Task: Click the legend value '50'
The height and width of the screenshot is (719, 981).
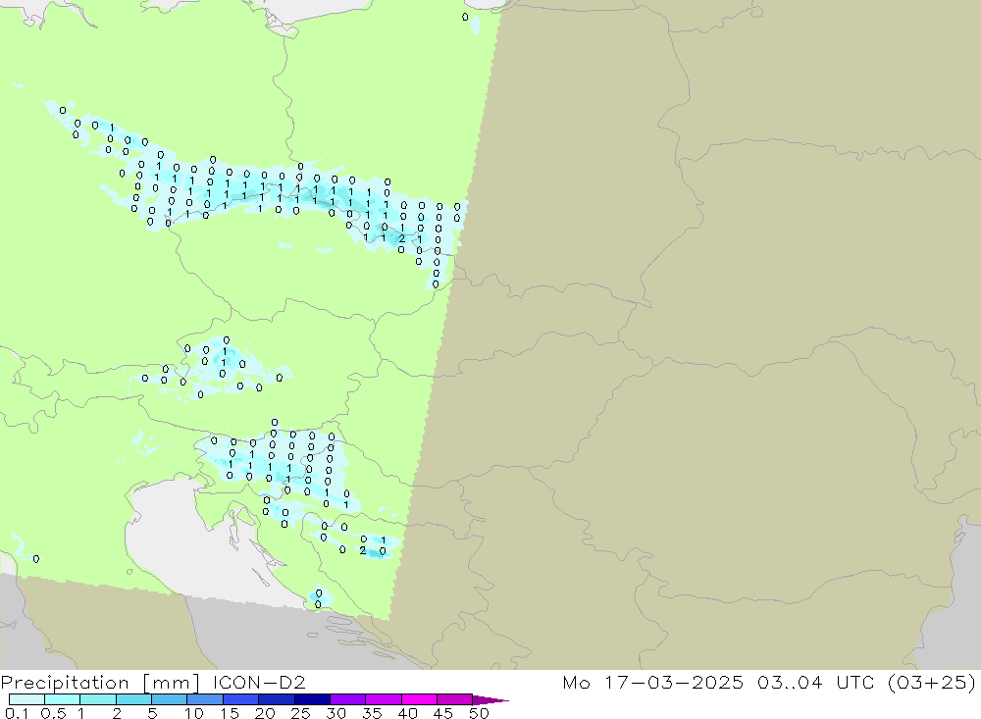Action: click(480, 713)
